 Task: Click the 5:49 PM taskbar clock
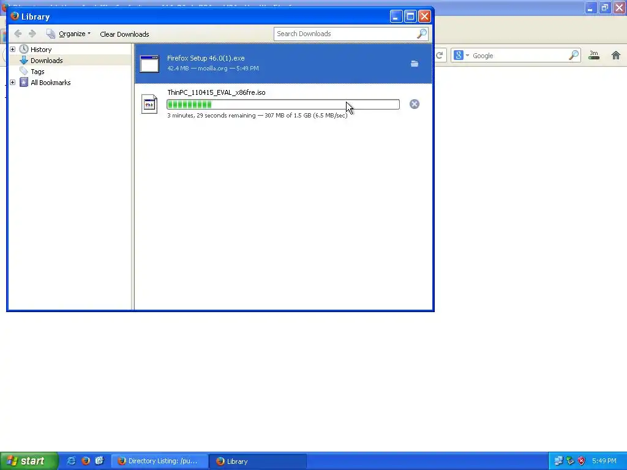click(604, 461)
